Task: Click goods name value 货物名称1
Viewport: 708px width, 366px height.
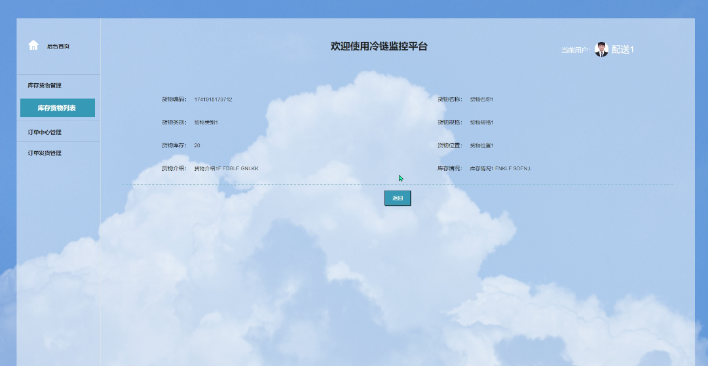Action: 482,100
